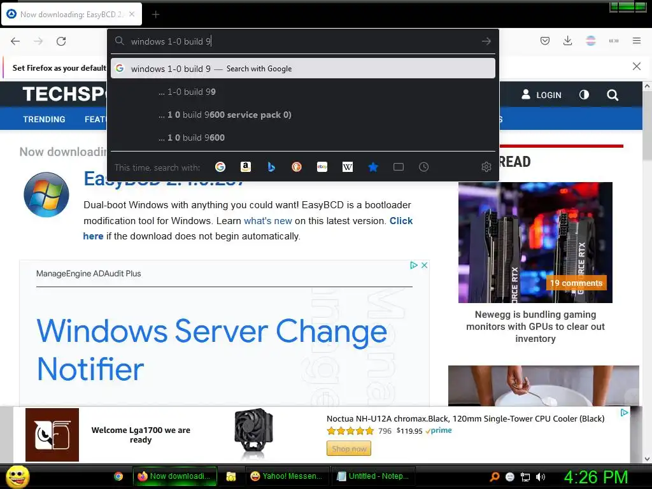The width and height of the screenshot is (652, 489).
Task: Search this time with Amazon icon
Action: [245, 167]
